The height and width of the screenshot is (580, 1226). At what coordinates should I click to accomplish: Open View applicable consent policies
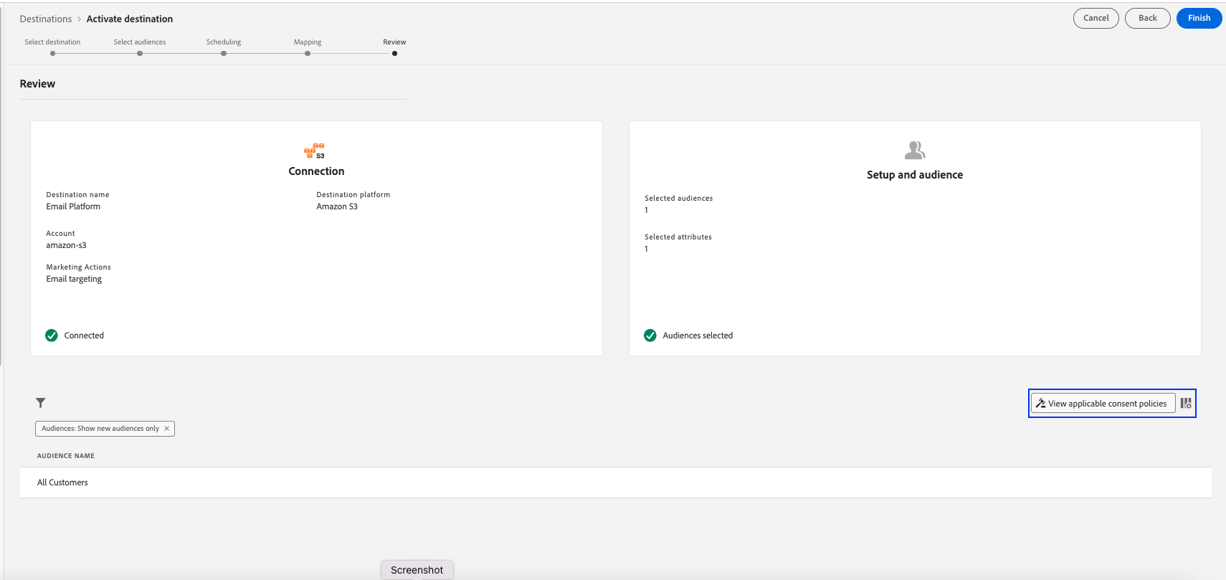[x=1103, y=404]
